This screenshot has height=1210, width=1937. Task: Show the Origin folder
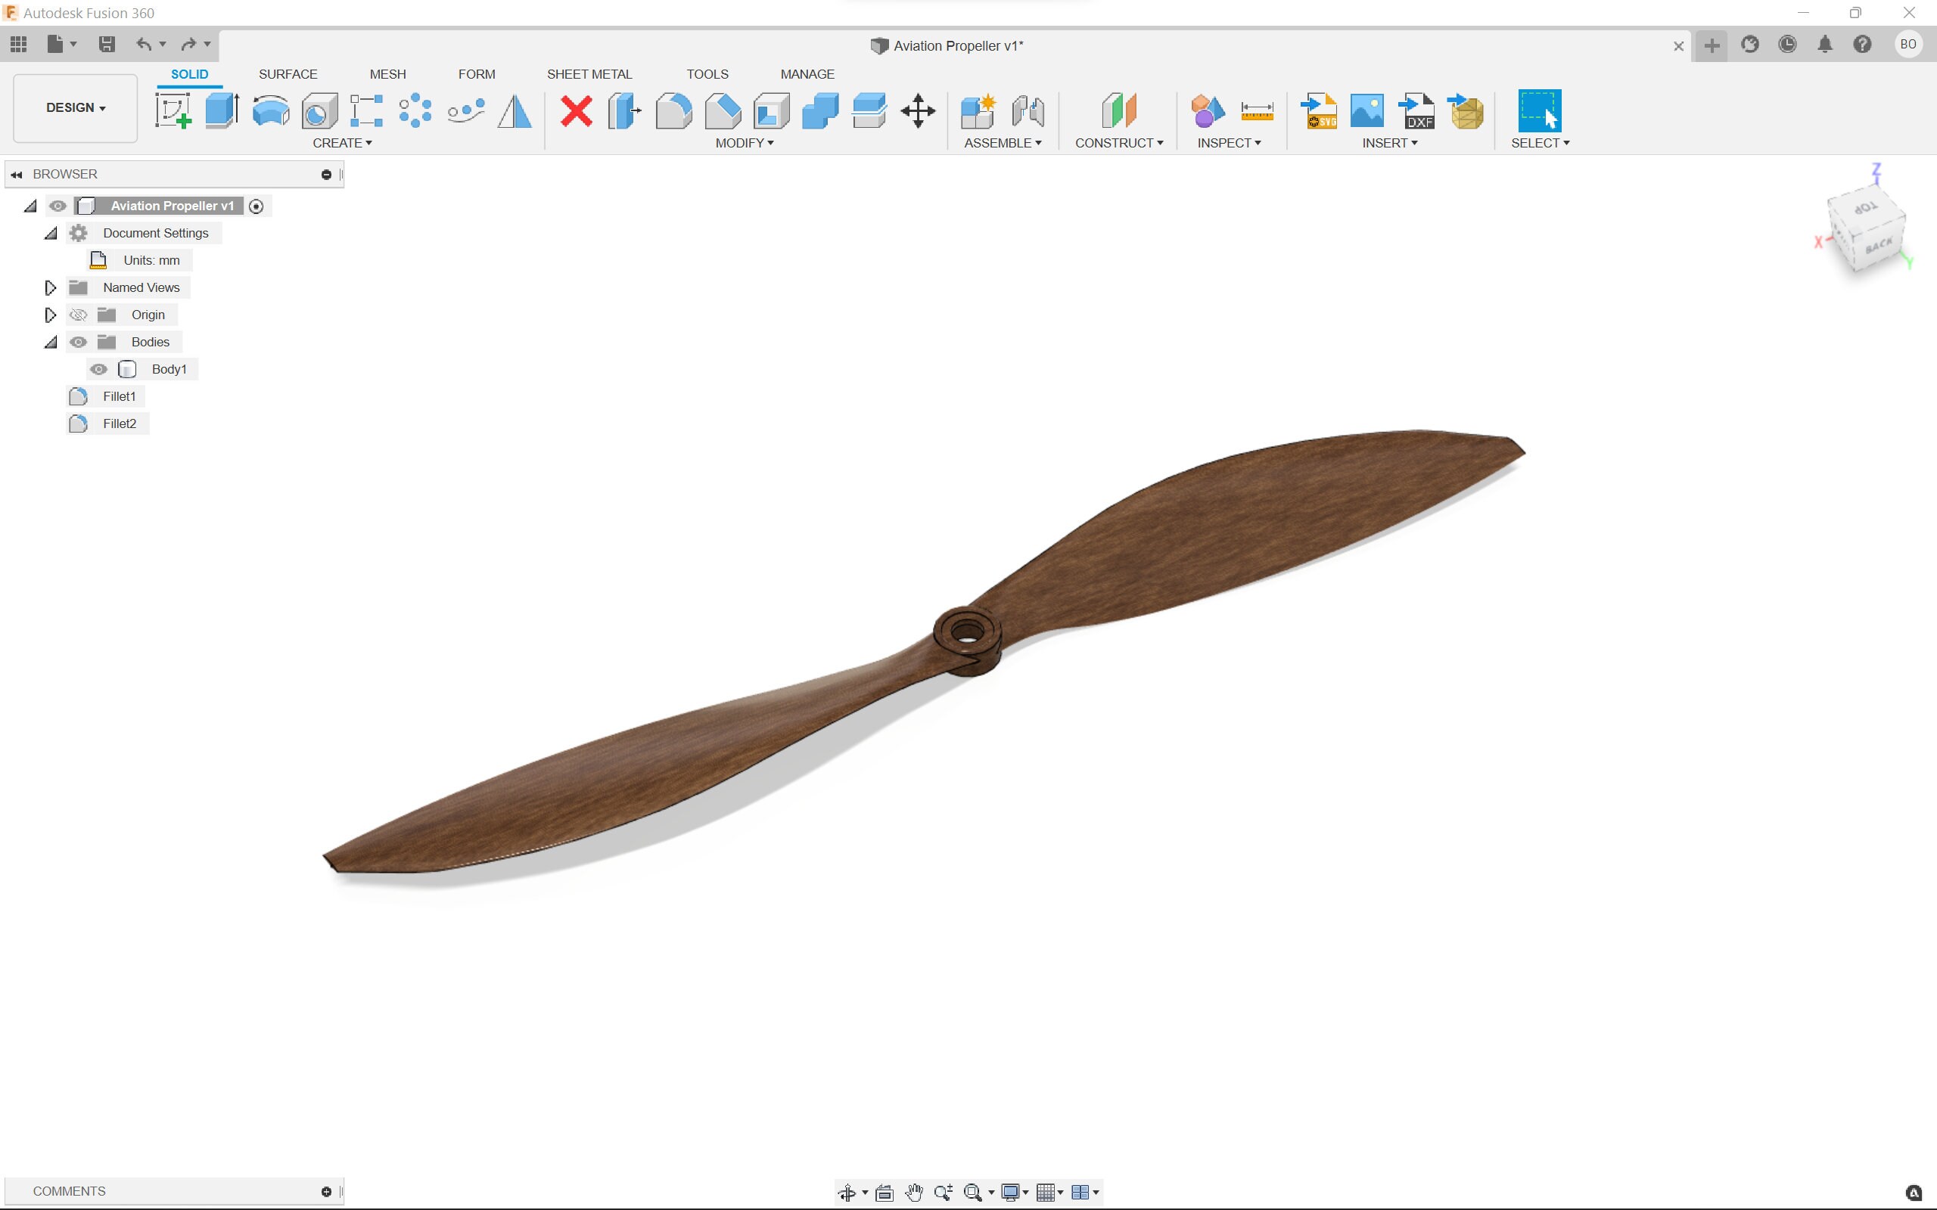pos(78,314)
